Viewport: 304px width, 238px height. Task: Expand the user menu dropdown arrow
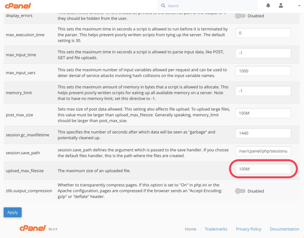tap(299, 6)
